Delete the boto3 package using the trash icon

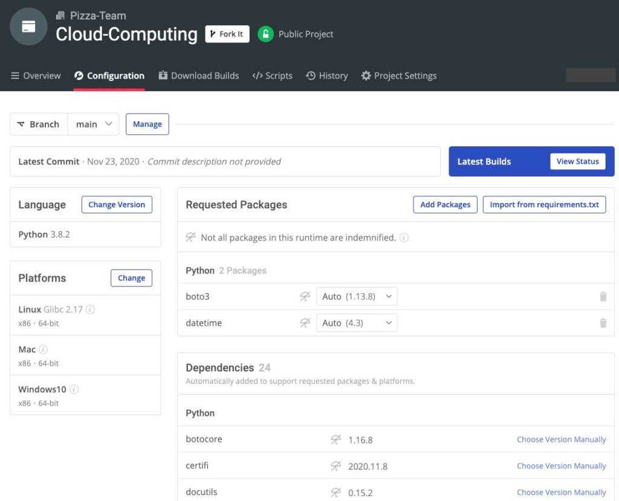pyautogui.click(x=603, y=296)
